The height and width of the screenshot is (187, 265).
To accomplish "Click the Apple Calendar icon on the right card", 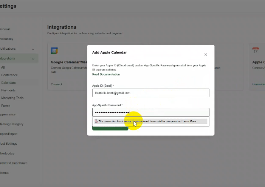I will (x=256, y=51).
